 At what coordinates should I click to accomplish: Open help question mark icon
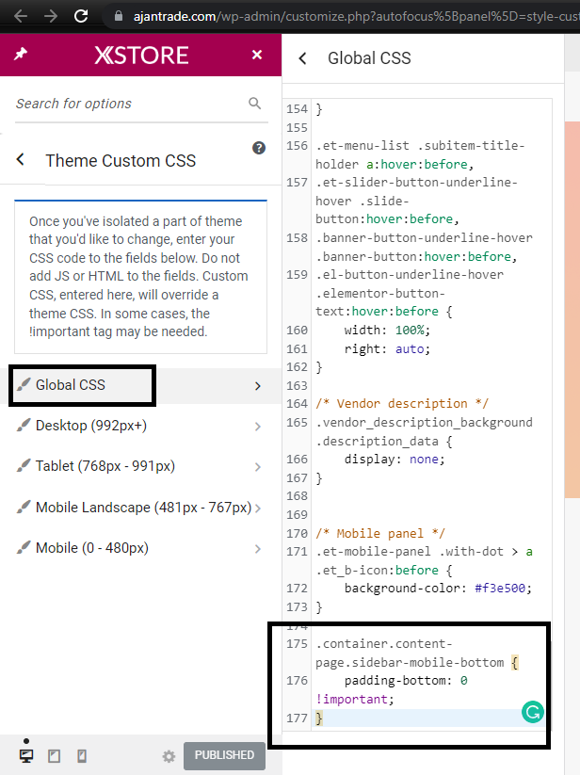click(259, 148)
